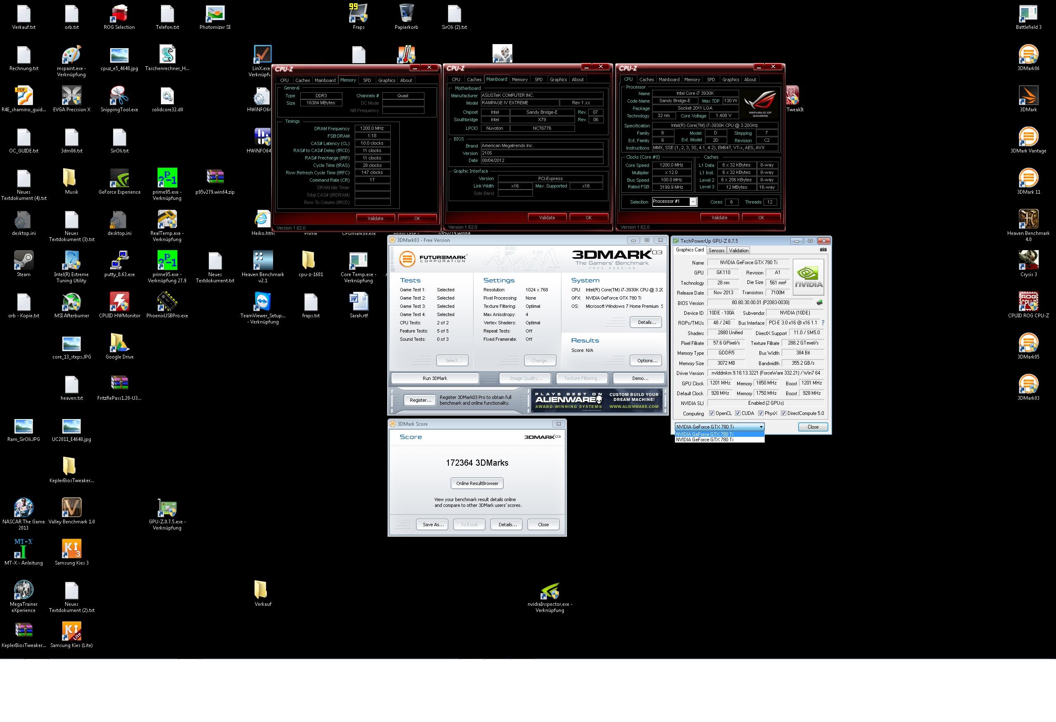Open the Steam desktop shortcut
This screenshot has width=1056, height=722.
pos(24,264)
